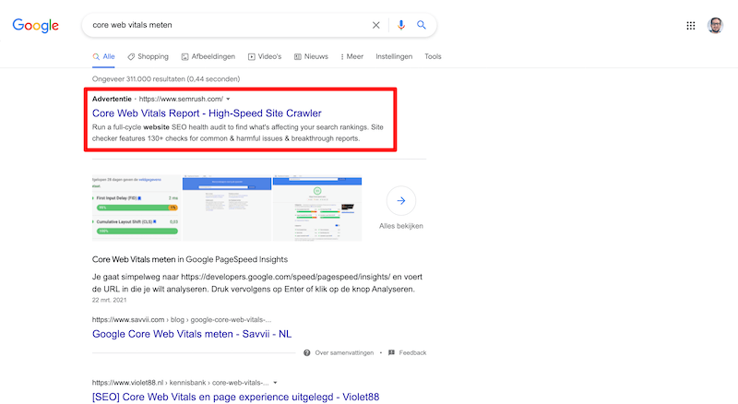Open the account profile picture
Viewport: 738px width, 404px height.
pyautogui.click(x=716, y=26)
